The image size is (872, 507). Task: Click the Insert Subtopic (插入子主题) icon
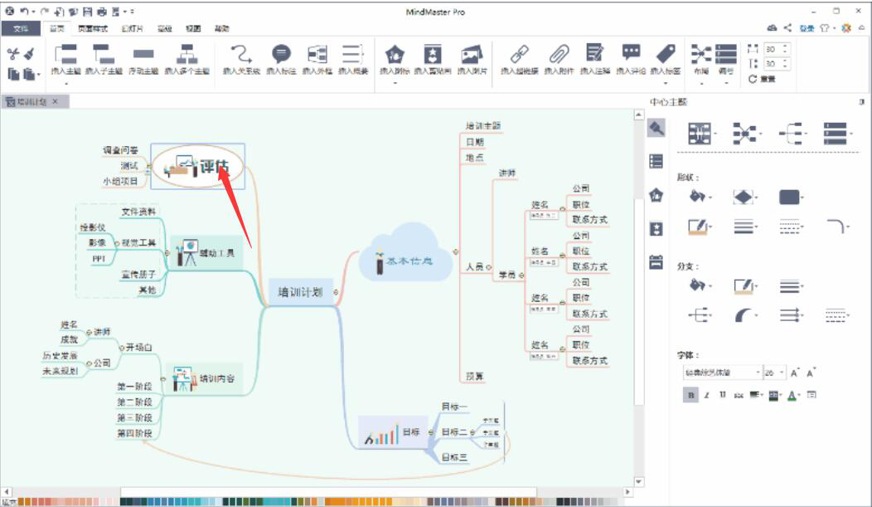[104, 55]
